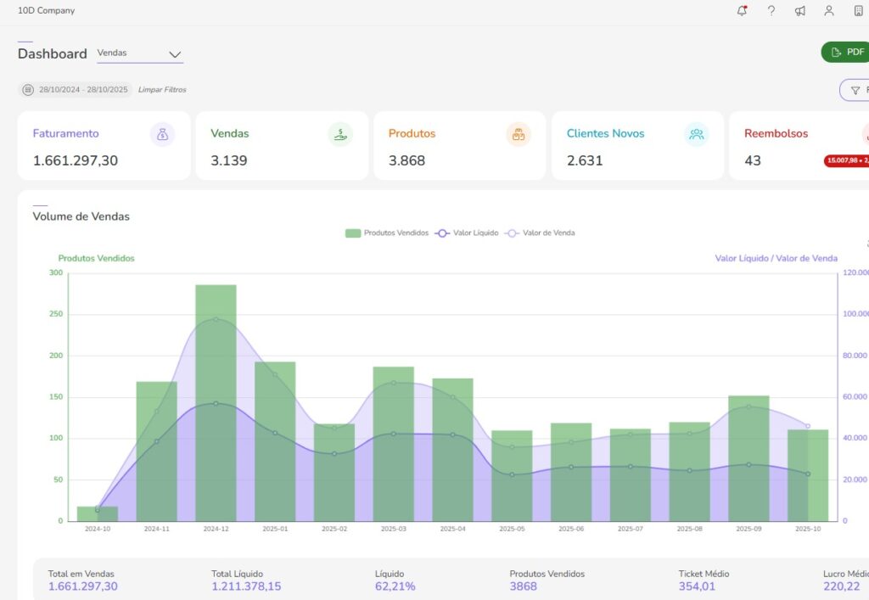Viewport: 869px width, 600px height.
Task: Toggle Valor de Venda legend series
Action: (x=540, y=233)
